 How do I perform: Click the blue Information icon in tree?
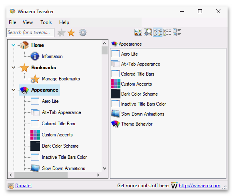point(35,56)
